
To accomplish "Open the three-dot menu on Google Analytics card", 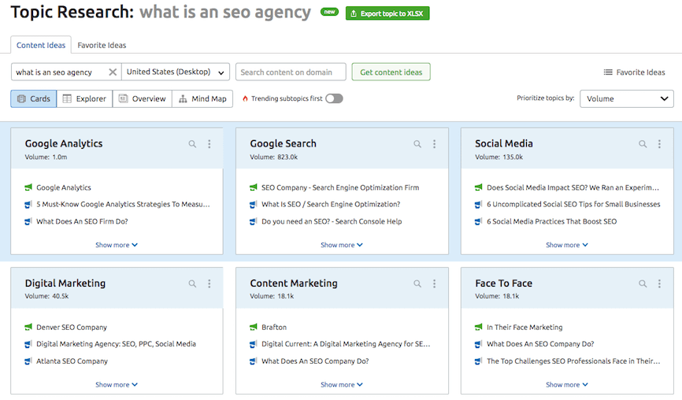I will (x=209, y=144).
